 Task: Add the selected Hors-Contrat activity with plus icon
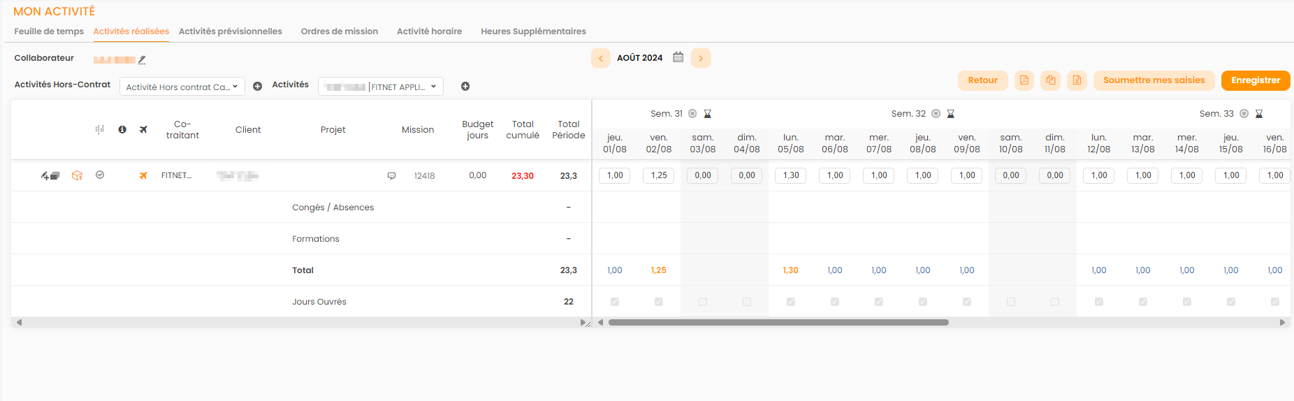click(x=257, y=86)
